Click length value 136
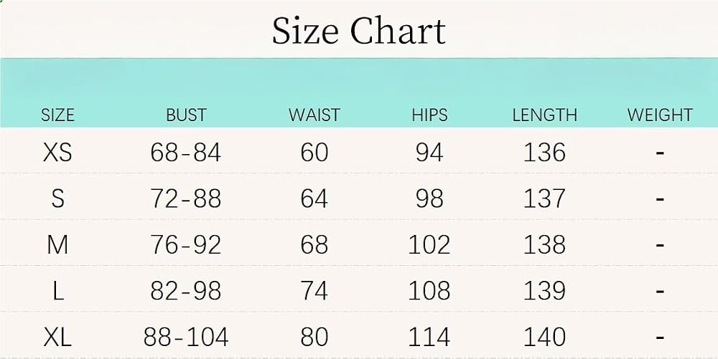 (544, 153)
